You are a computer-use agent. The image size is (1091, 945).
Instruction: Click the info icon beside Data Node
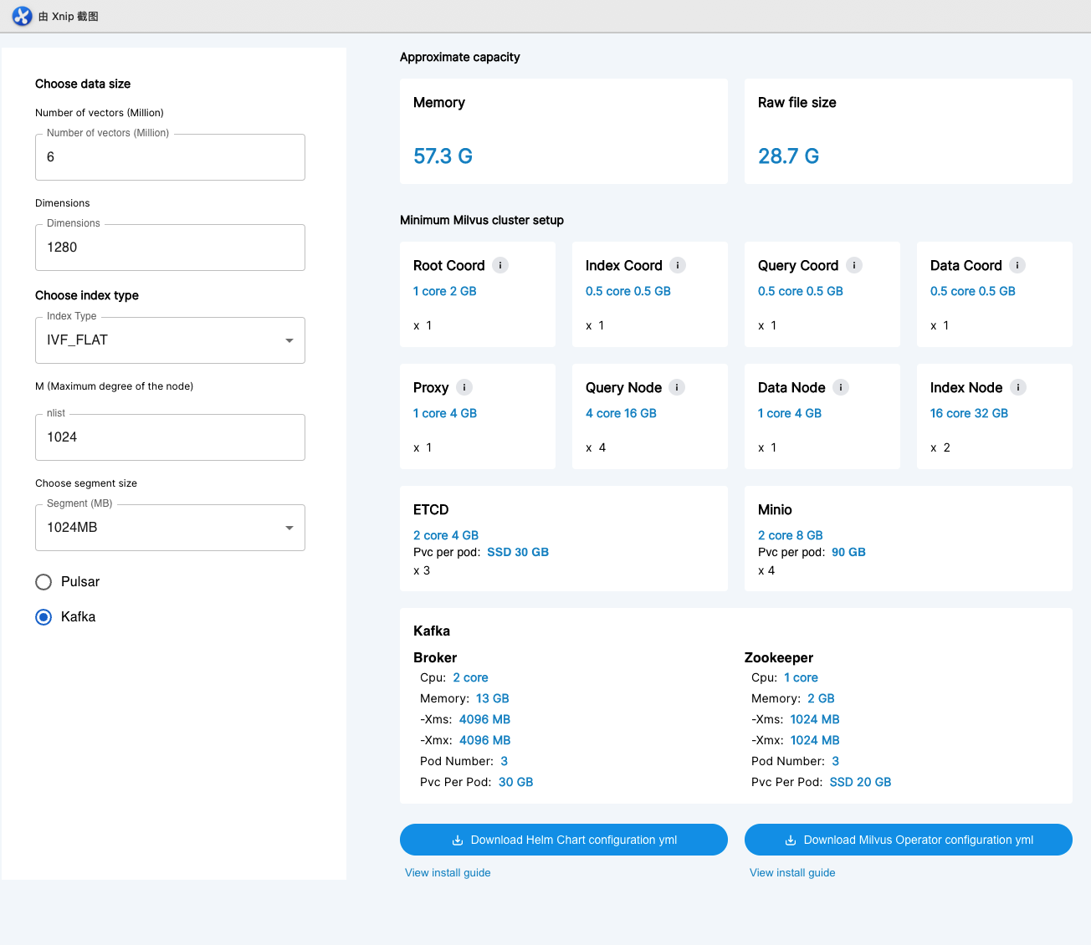(842, 387)
